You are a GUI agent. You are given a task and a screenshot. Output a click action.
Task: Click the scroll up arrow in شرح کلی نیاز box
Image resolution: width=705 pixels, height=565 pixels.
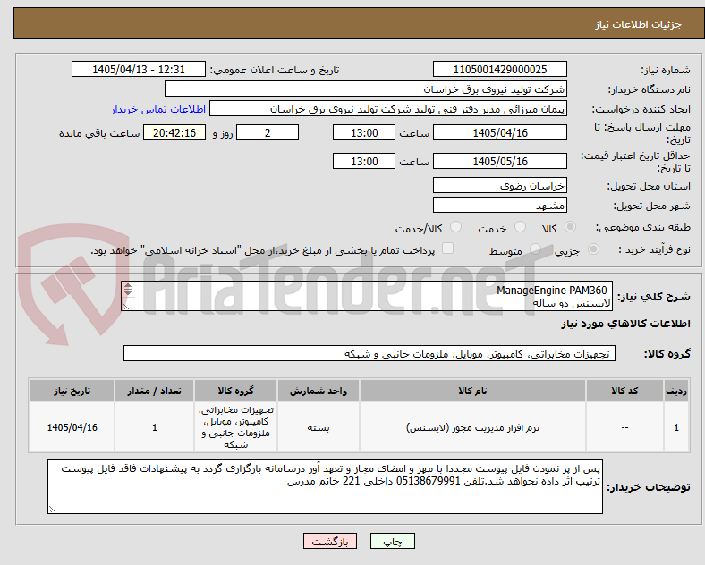click(128, 286)
